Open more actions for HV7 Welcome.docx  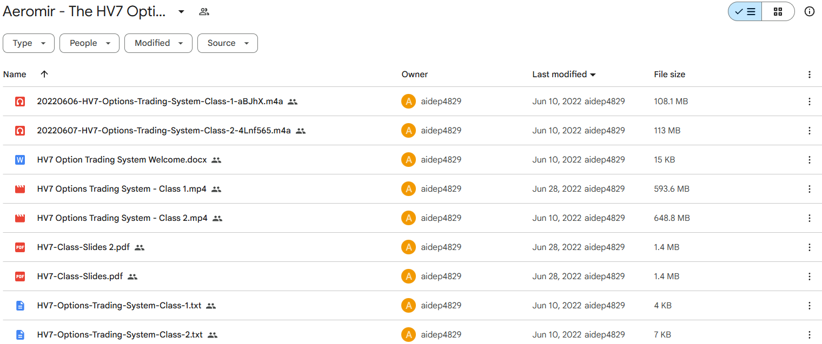click(x=809, y=160)
